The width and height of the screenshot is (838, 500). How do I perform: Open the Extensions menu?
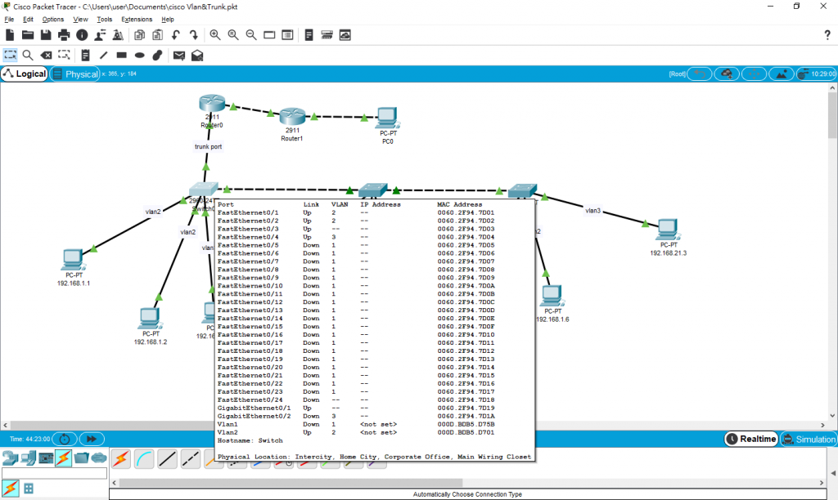coord(137,20)
